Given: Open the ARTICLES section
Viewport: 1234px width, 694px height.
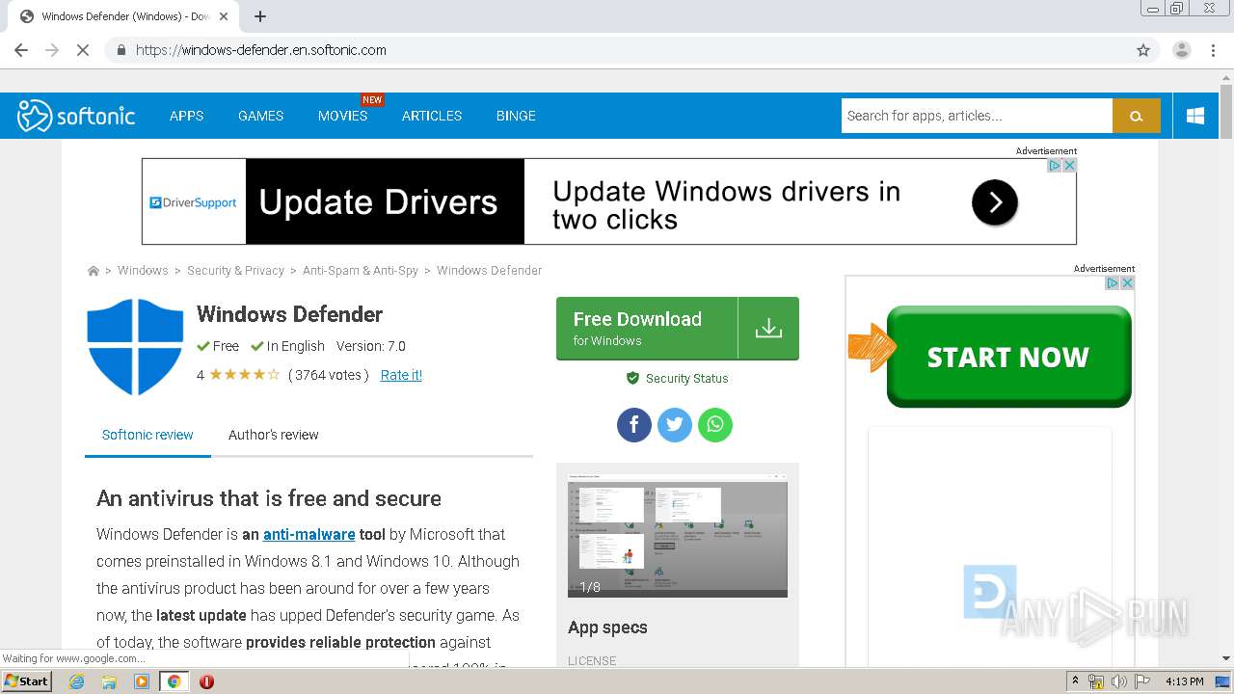Looking at the screenshot, I should pos(432,116).
